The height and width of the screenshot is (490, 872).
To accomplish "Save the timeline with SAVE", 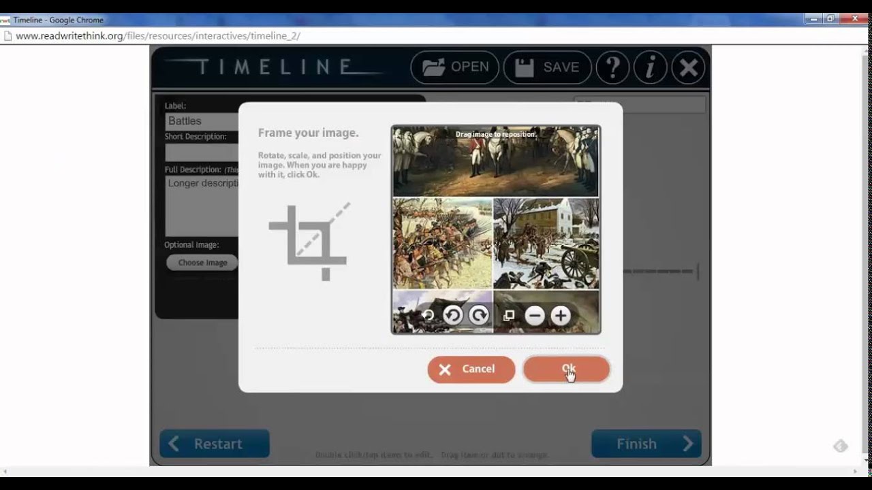I will [x=547, y=67].
